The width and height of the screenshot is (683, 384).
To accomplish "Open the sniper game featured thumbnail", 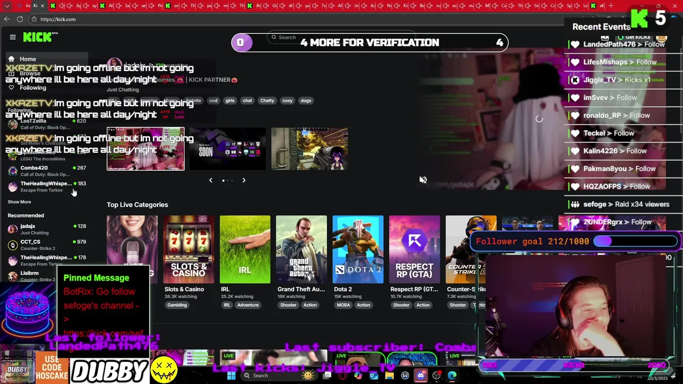I will (309, 149).
